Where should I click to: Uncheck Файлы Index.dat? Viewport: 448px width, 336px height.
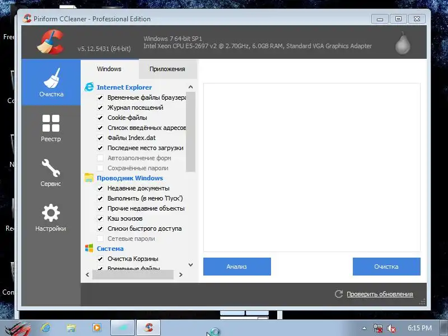(x=100, y=138)
